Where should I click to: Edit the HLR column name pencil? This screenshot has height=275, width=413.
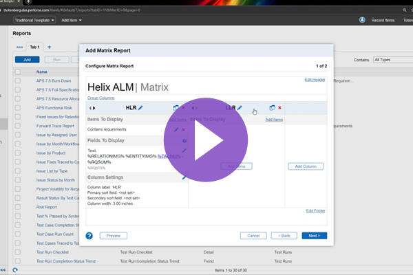click(x=140, y=108)
